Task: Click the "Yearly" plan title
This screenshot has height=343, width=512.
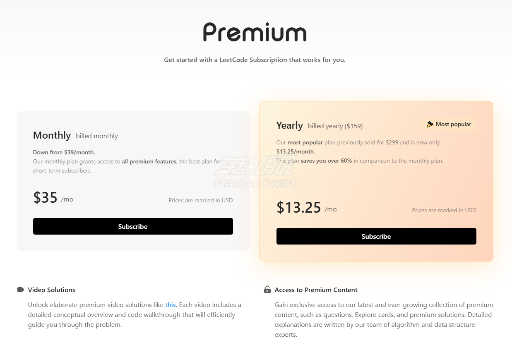Action: pos(290,125)
